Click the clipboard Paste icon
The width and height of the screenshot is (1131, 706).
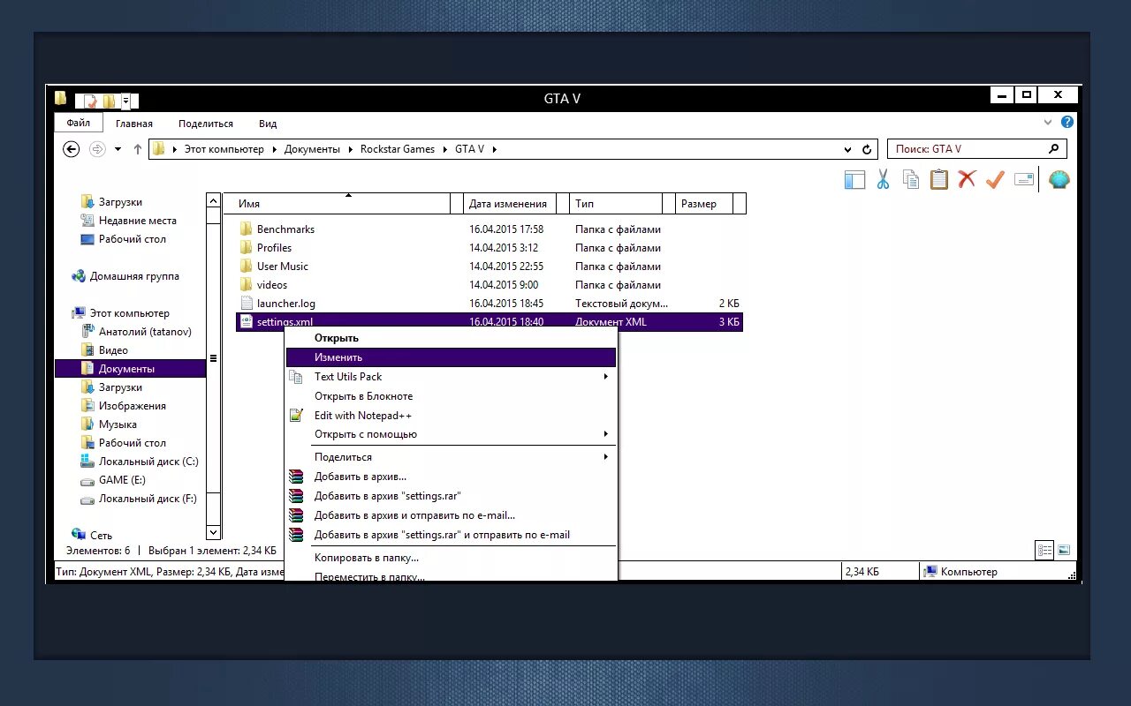938,180
